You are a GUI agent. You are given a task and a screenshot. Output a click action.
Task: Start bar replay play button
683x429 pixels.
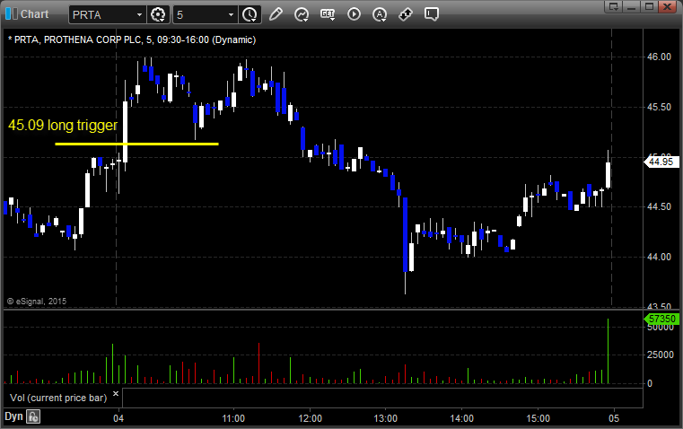pyautogui.click(x=354, y=14)
